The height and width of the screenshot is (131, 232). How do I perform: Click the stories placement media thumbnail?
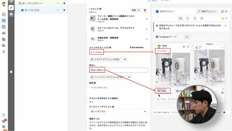[x=93, y=29]
